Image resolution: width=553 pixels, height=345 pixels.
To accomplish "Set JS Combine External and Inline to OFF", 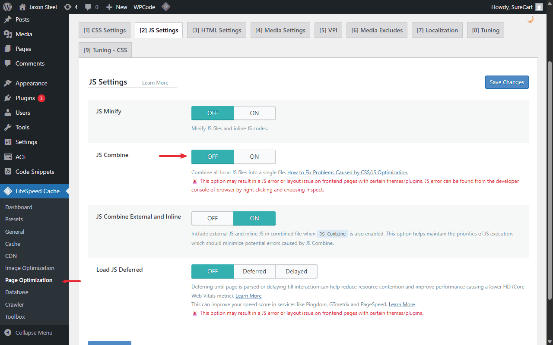I will [213, 218].
